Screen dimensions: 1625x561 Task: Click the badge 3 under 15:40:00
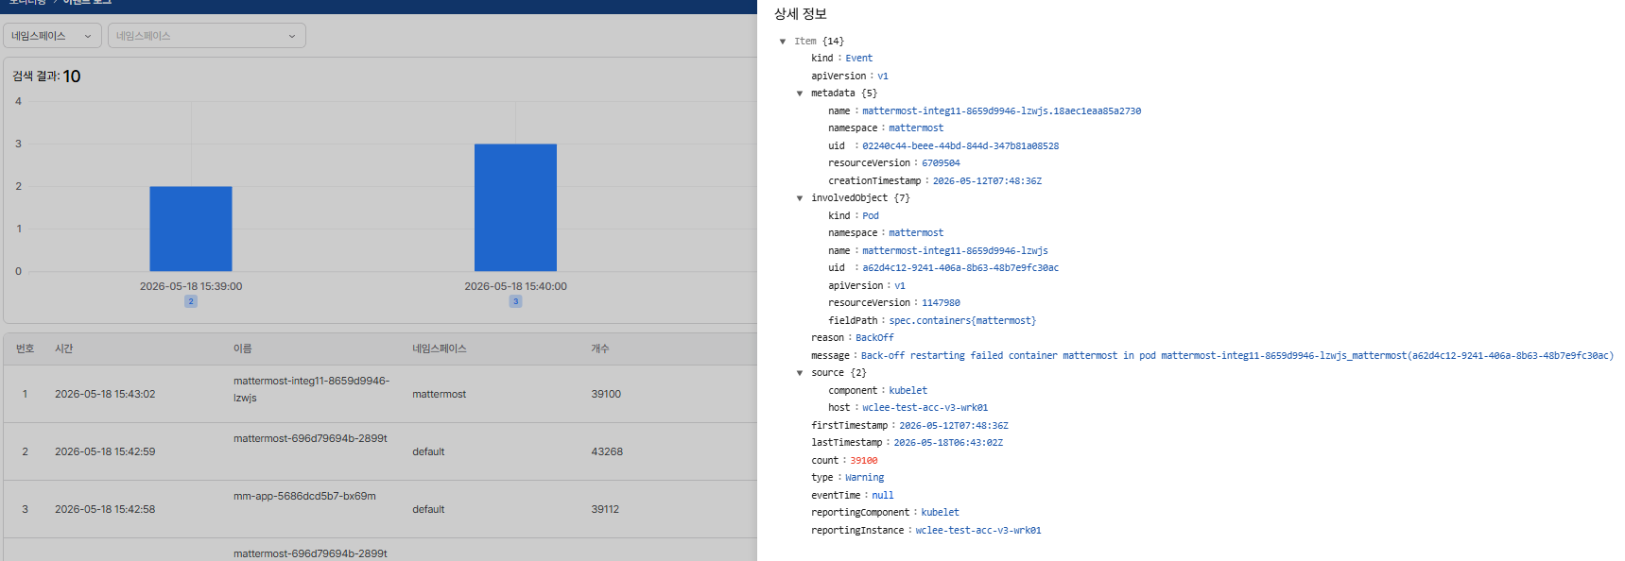(515, 301)
